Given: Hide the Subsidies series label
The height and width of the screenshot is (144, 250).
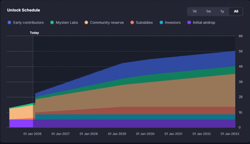Looking at the screenshot, I should click(145, 23).
